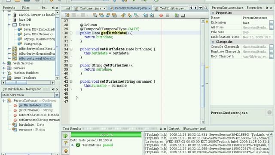Close the PersonCustomer.java tab
Viewport: 275px width, 155px height.
(150, 9)
